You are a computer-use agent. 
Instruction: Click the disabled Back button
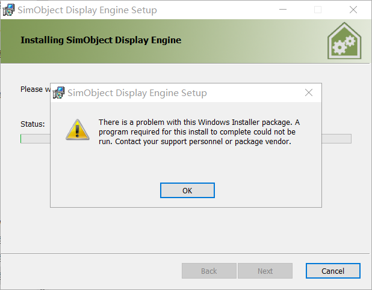pos(209,271)
